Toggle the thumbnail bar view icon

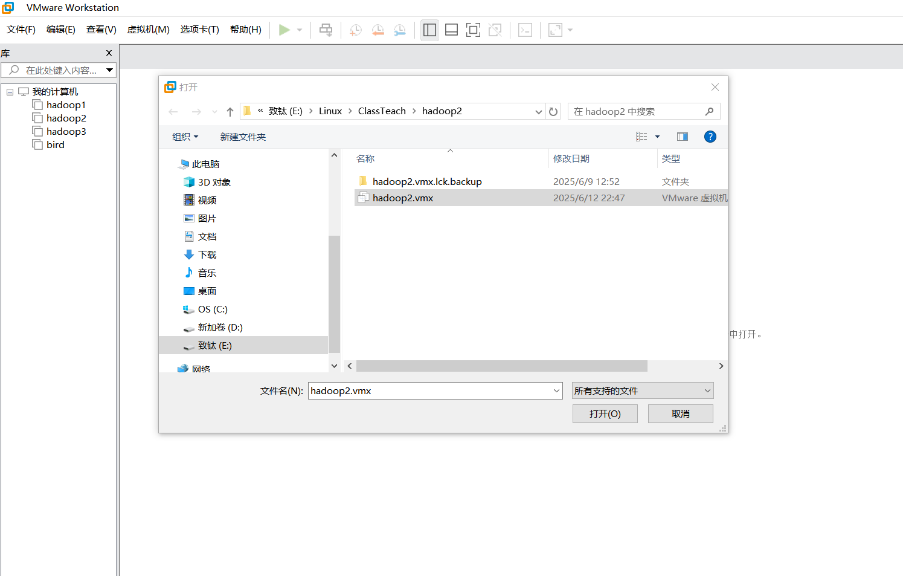[x=451, y=30]
